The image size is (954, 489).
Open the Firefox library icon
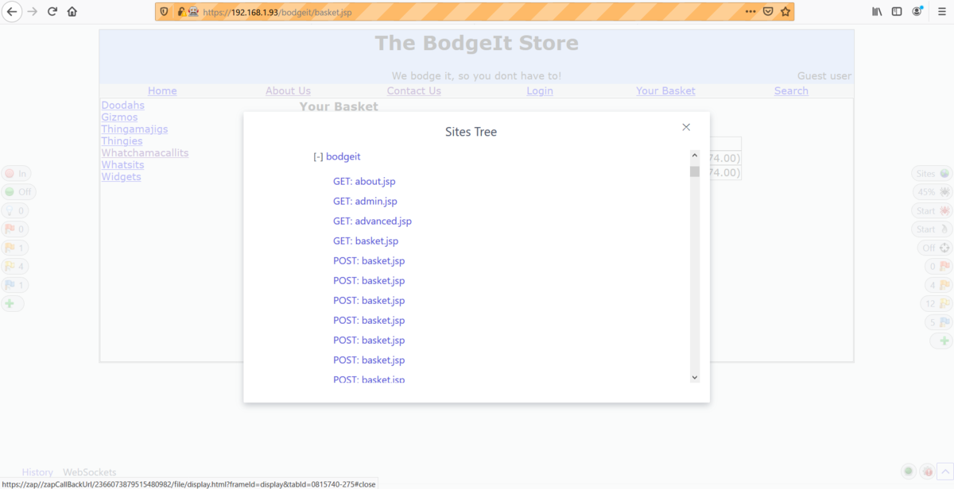[877, 12]
